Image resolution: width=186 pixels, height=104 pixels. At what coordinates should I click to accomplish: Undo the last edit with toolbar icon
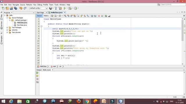21,8
